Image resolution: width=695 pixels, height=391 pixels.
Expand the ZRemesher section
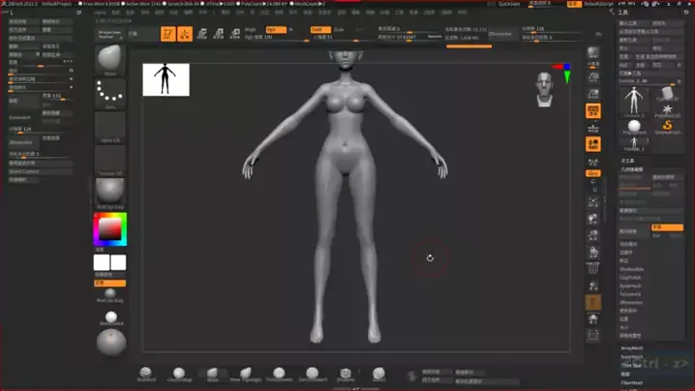632,302
